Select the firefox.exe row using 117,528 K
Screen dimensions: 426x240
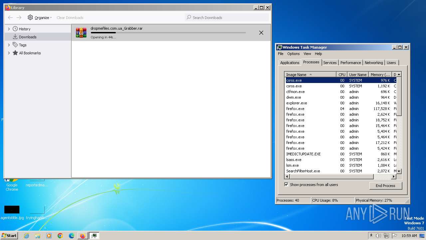(341, 109)
